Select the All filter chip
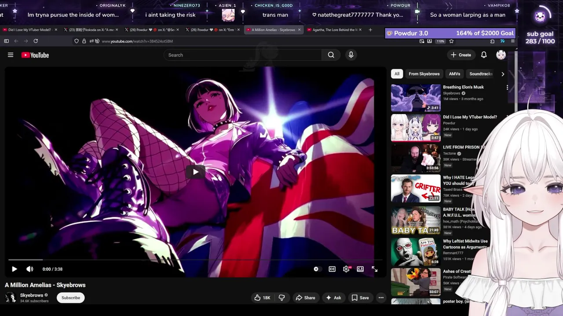 pyautogui.click(x=397, y=74)
